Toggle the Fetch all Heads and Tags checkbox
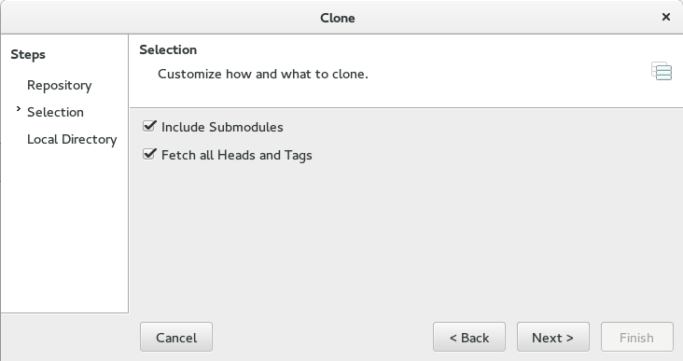Image resolution: width=683 pixels, height=361 pixels. coord(149,154)
